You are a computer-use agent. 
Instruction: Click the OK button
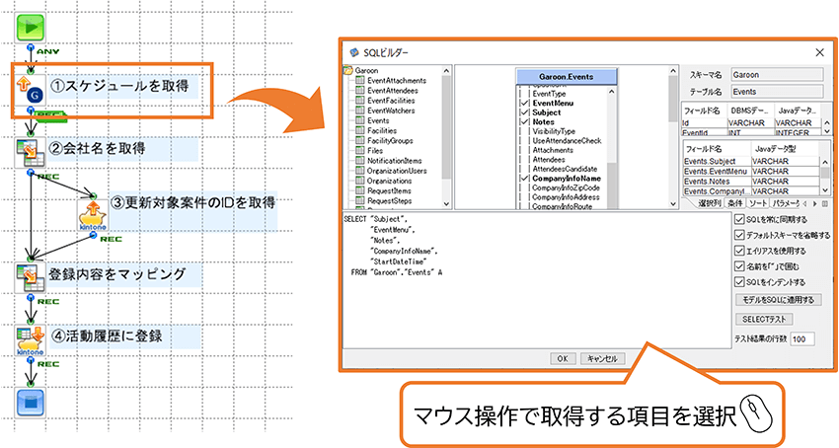(x=563, y=358)
